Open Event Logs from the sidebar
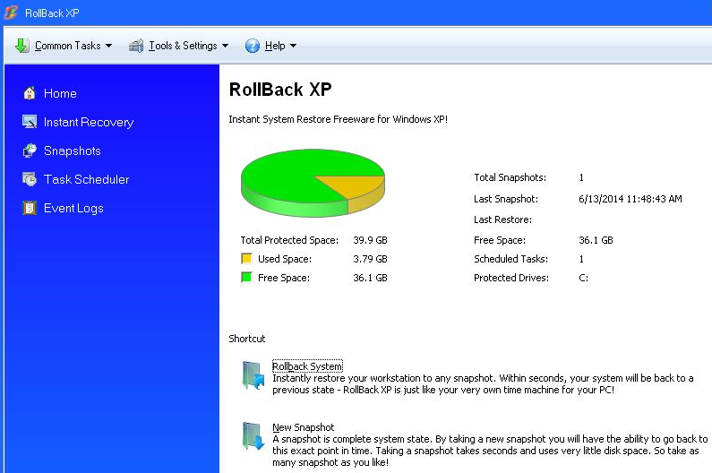The height and width of the screenshot is (473, 712). click(73, 208)
